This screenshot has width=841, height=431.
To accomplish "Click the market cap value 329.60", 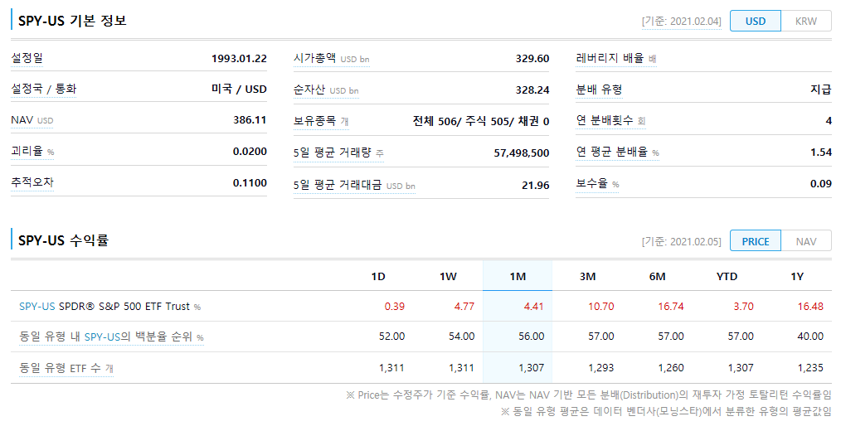I will pos(532,58).
